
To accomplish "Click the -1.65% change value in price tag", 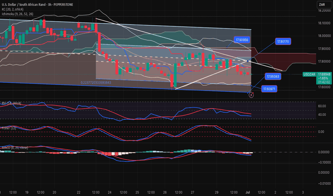I will point(324,78).
